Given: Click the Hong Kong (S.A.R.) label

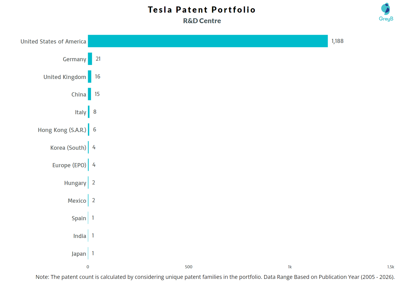Looking at the screenshot, I should coord(62,130).
